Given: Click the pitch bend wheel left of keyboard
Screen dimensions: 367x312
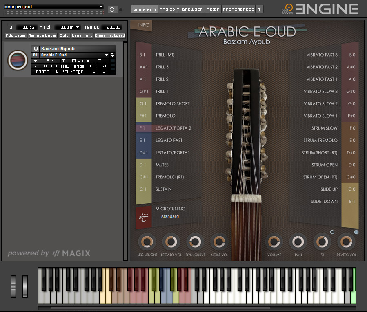Looking at the screenshot, I should tap(13, 286).
